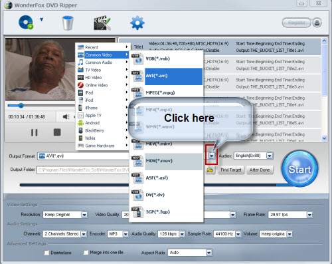This screenshot has height=264, width=332.
Task: Open the Audios English language dropdown
Action: [270, 156]
